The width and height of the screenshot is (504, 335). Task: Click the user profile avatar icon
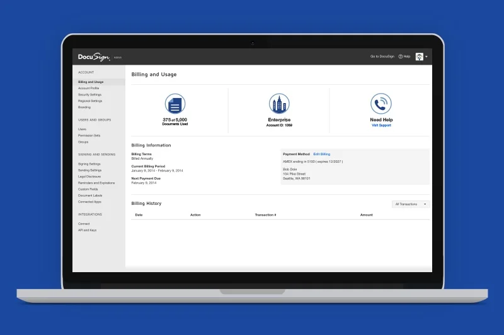click(419, 57)
